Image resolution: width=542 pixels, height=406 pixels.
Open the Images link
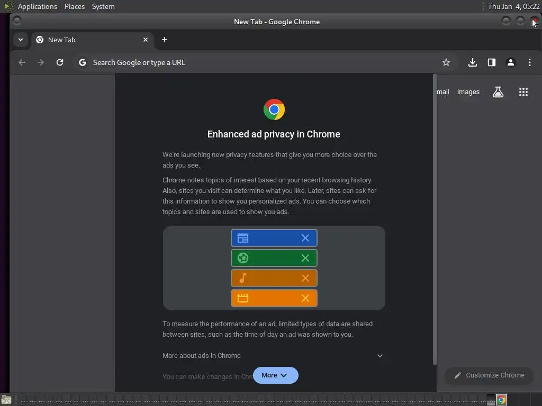pyautogui.click(x=468, y=92)
